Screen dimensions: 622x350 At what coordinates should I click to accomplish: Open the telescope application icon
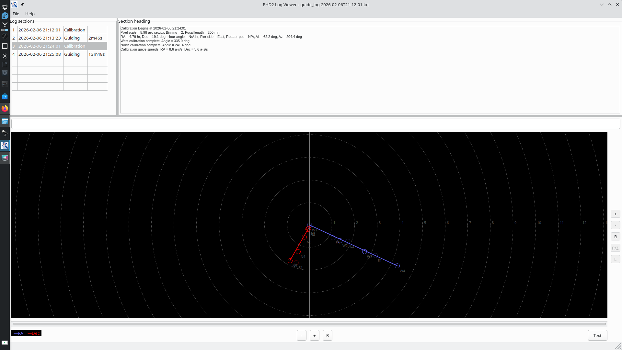tap(5, 133)
